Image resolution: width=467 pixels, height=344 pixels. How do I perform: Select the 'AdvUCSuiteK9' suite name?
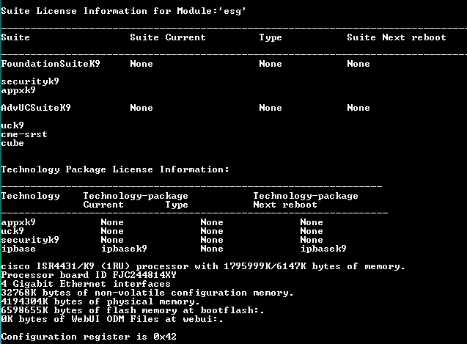click(x=36, y=108)
